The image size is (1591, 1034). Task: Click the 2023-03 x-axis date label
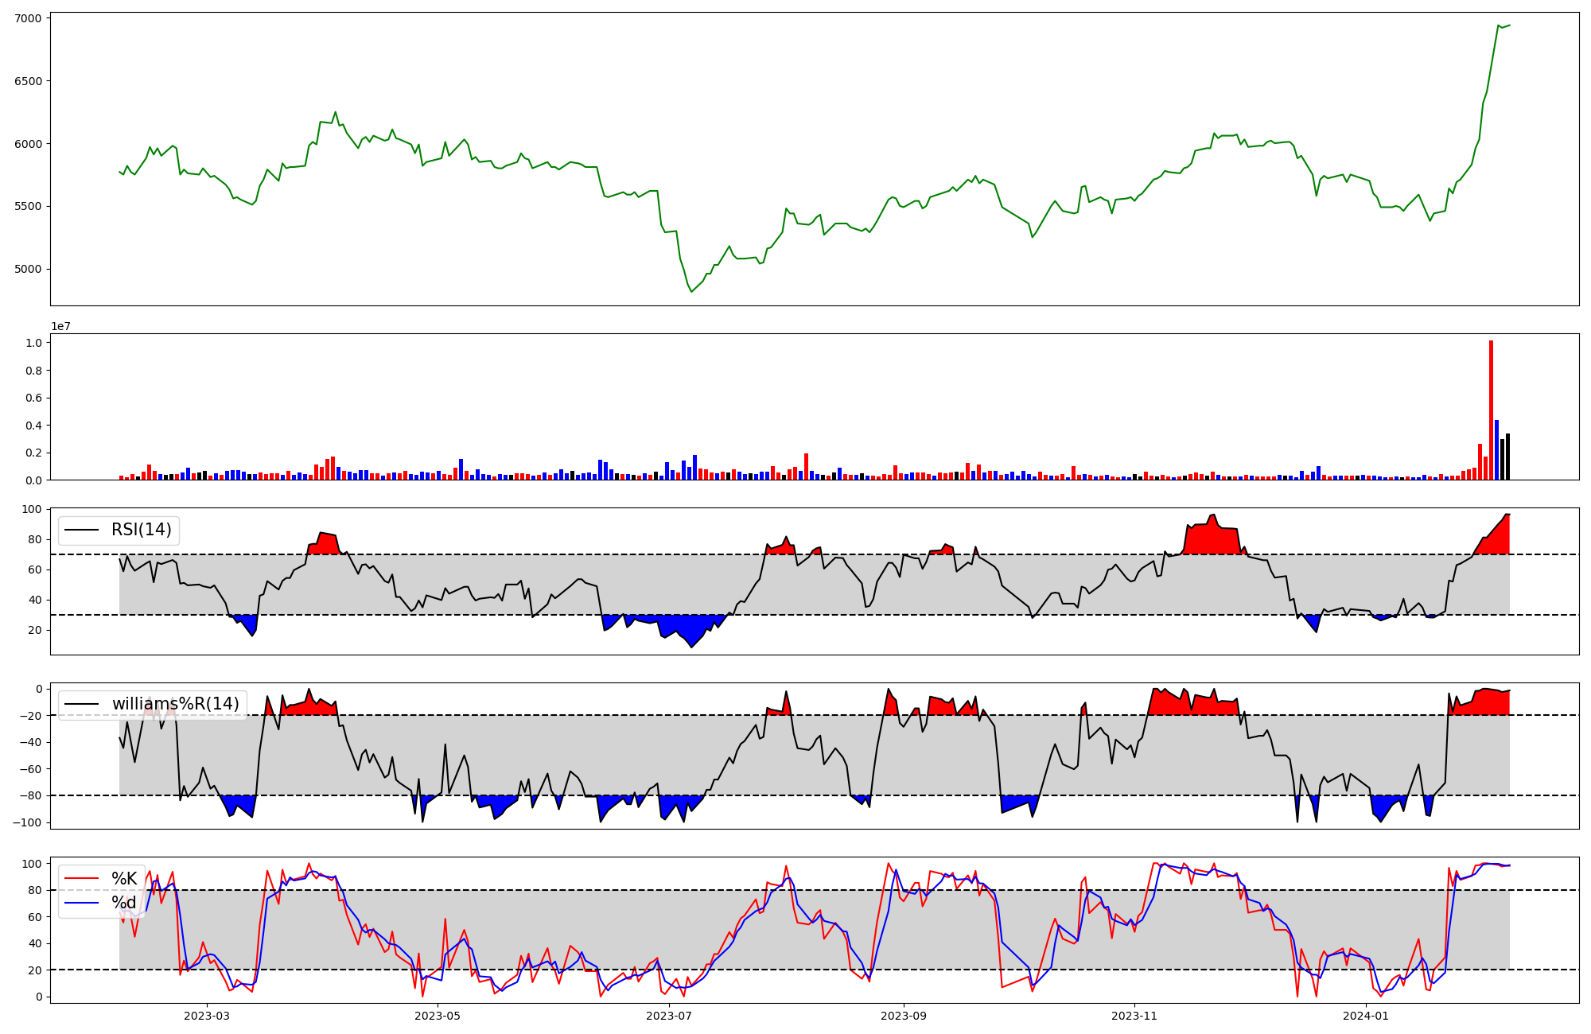pos(207,1016)
